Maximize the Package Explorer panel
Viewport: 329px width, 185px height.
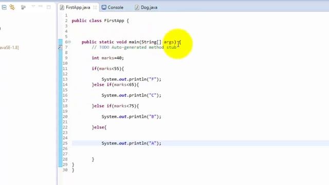coord(49,7)
